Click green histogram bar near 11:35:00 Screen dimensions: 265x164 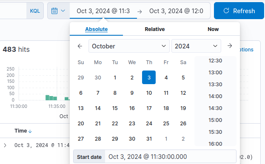[55, 98]
